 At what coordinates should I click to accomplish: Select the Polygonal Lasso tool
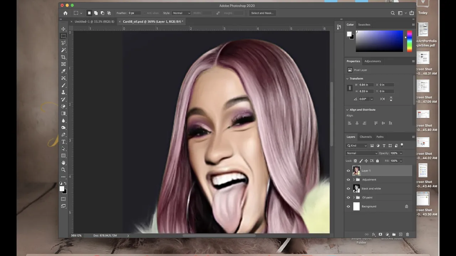point(63,43)
